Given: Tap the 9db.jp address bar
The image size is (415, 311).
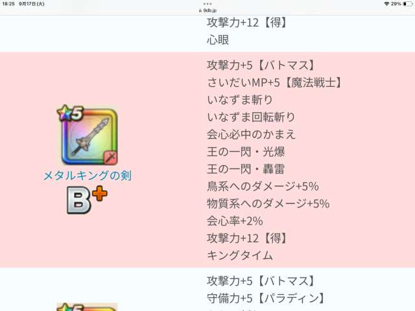Looking at the screenshot, I should point(207,11).
